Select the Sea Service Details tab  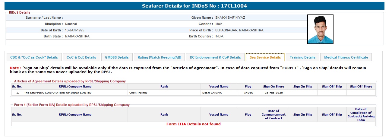coord(265,57)
